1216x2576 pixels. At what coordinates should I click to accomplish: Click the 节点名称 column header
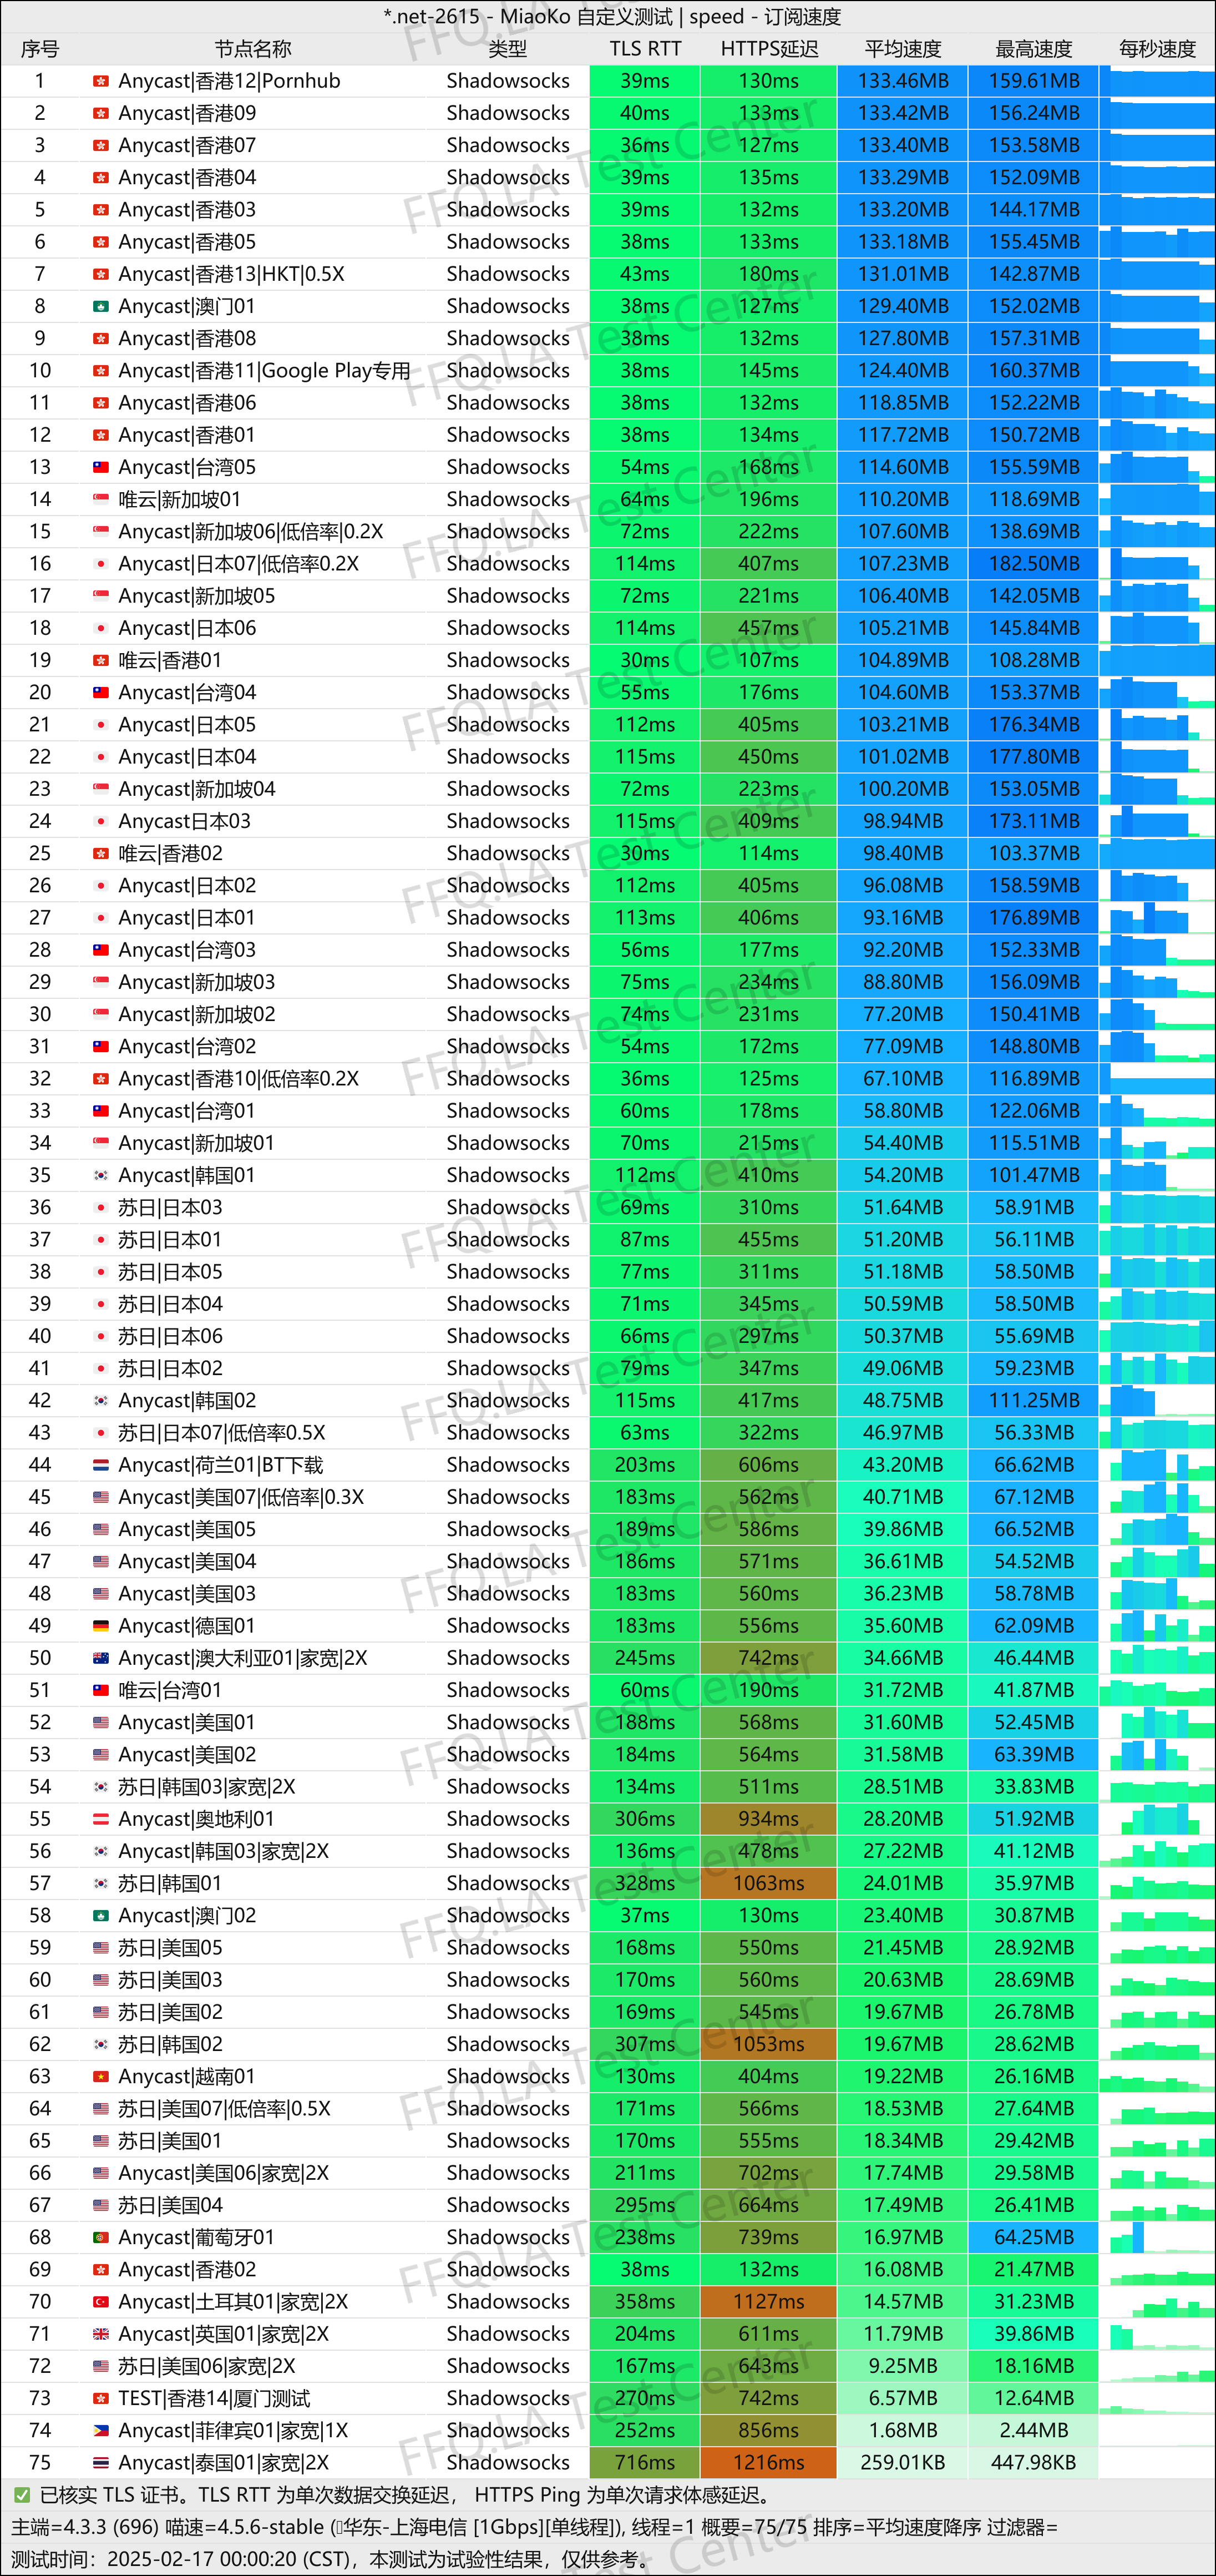(x=253, y=49)
